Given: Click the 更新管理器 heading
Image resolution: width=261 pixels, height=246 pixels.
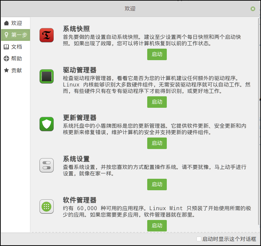Looking at the screenshot, I should click(x=80, y=118).
